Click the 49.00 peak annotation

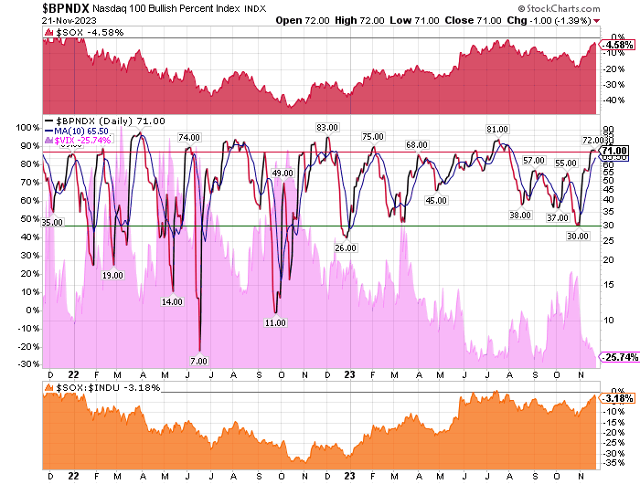[x=283, y=174]
